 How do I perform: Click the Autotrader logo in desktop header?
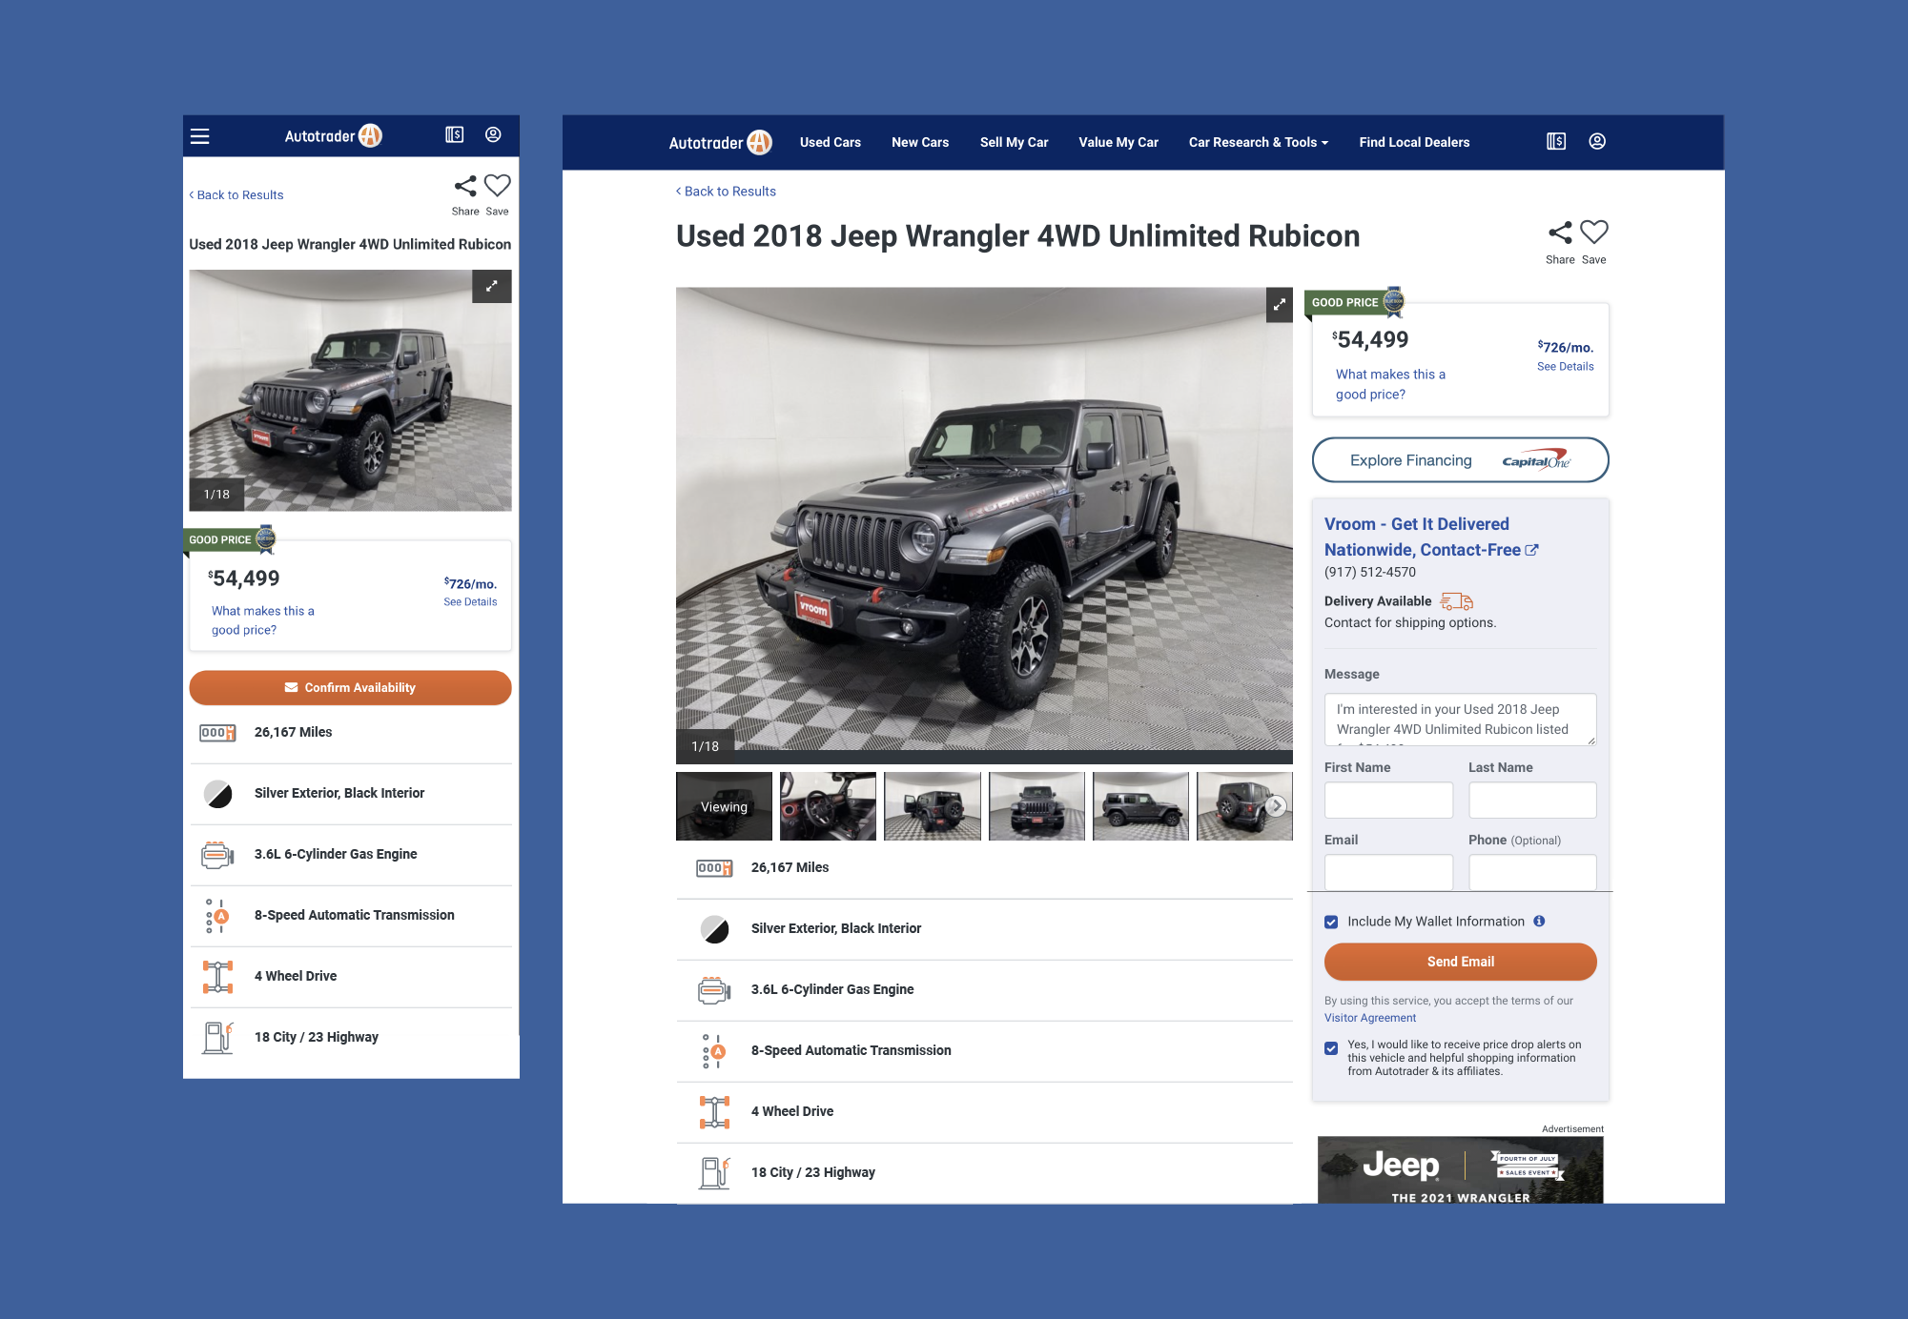[x=720, y=143]
